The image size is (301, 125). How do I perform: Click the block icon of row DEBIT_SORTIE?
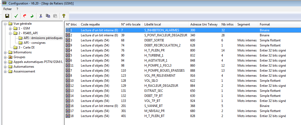pyautogui.click(x=68, y=40)
